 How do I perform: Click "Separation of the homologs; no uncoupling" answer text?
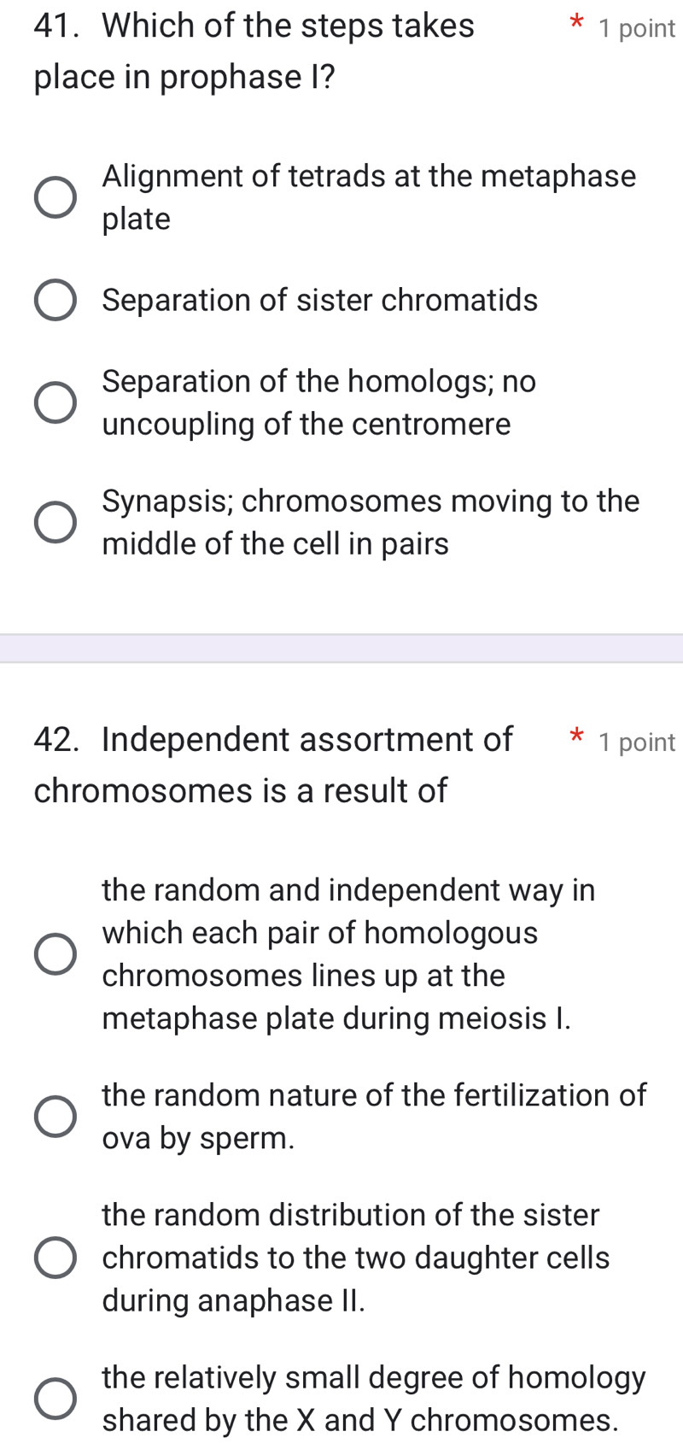(x=318, y=402)
